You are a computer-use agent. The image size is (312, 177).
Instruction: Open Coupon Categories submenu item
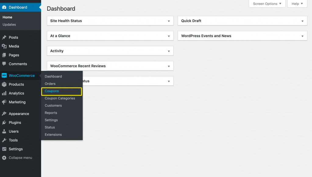tap(60, 98)
